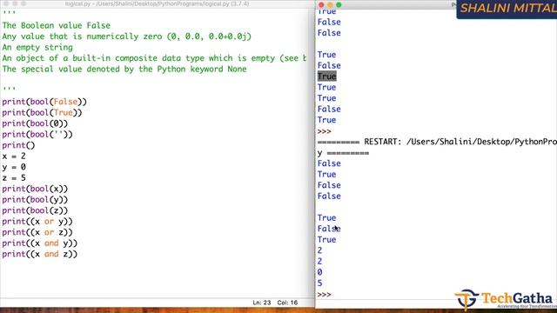Screen dimensions: 557x313
Task: Click the print((x or z)) line
Action: pos(37,232)
